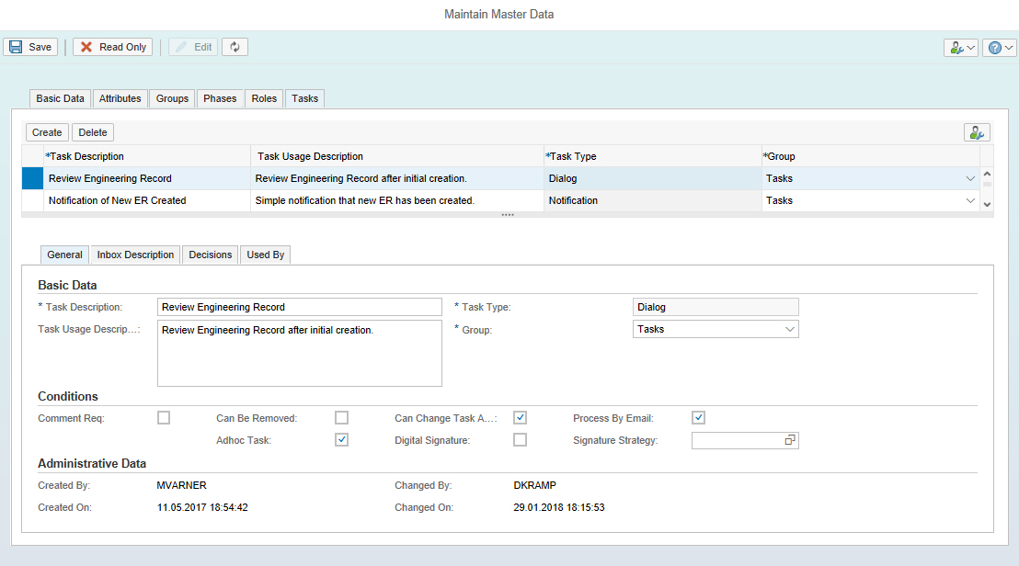This screenshot has height=566, width=1019.
Task: Click the refresh icon in toolbar
Action: (235, 47)
